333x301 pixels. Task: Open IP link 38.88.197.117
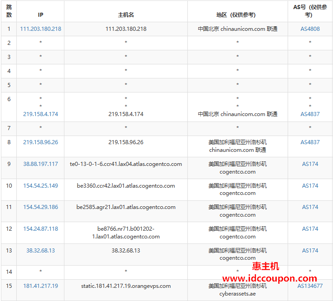[40, 164]
